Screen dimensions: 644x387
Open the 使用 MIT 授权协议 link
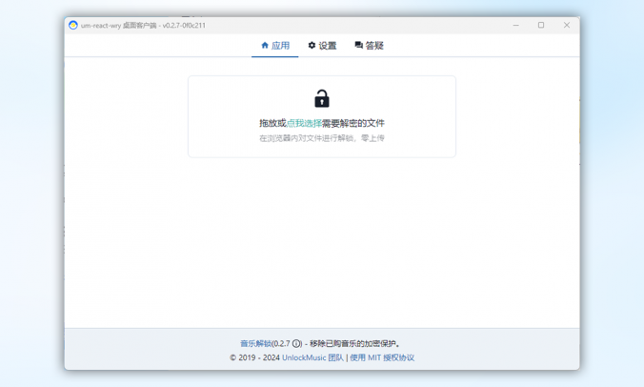point(382,357)
